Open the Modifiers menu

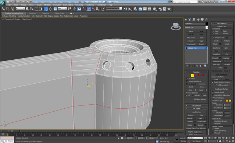48,5
